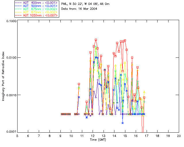The height and width of the screenshot is (147, 184).
Task: Click the 0.0001 y-axis tick label
Action: tap(11, 132)
